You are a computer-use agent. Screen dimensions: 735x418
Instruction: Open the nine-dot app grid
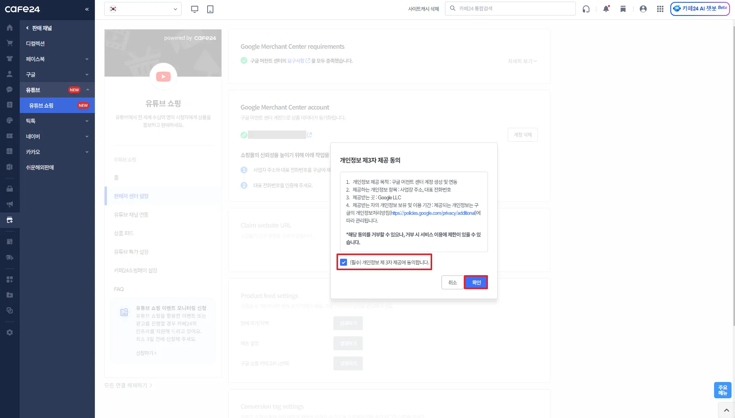(660, 9)
